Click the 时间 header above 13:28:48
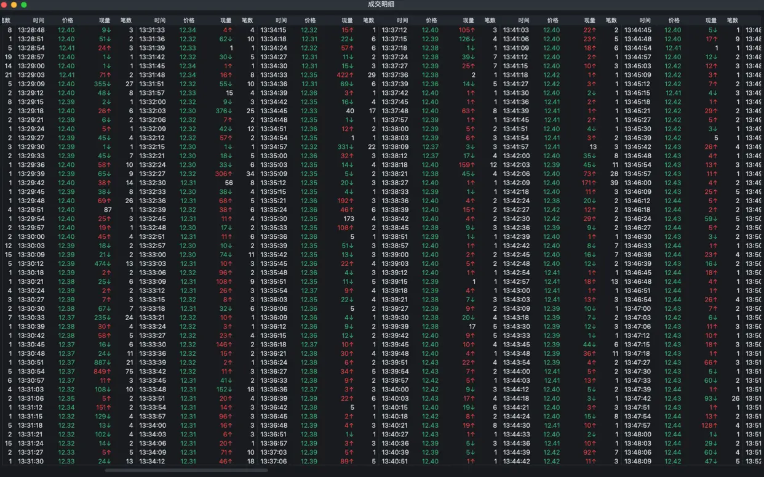The image size is (764, 477). tap(39, 20)
